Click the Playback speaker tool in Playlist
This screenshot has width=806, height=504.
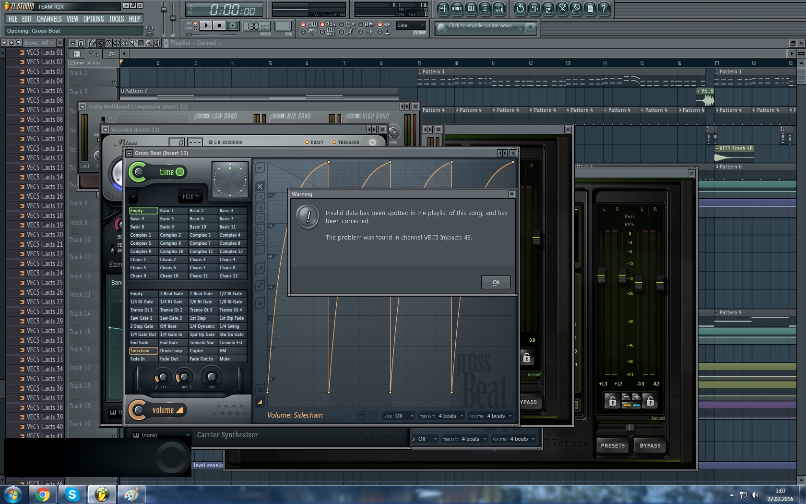click(x=157, y=43)
